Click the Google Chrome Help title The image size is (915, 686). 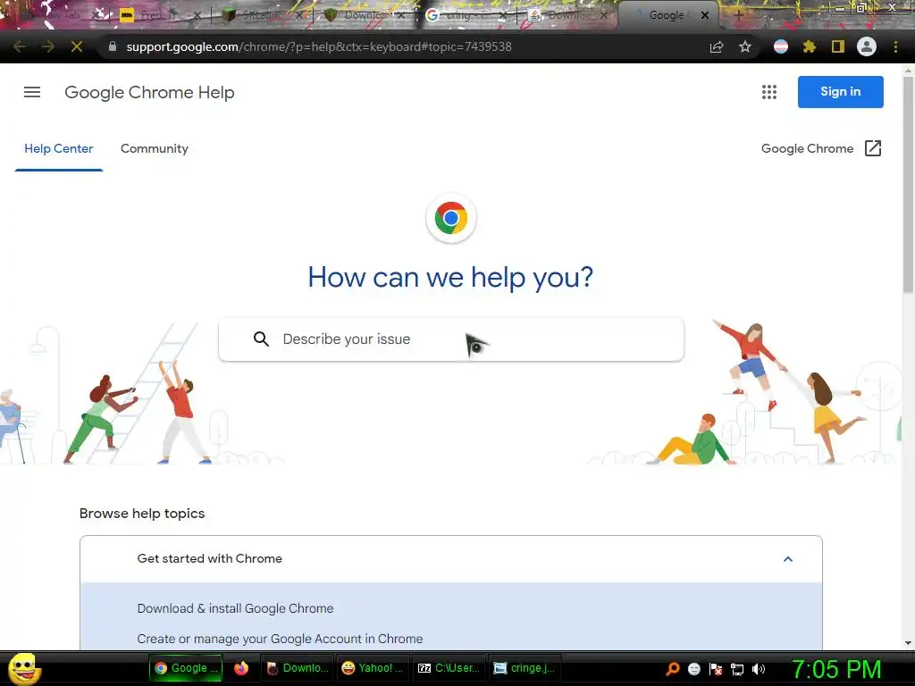tap(149, 92)
